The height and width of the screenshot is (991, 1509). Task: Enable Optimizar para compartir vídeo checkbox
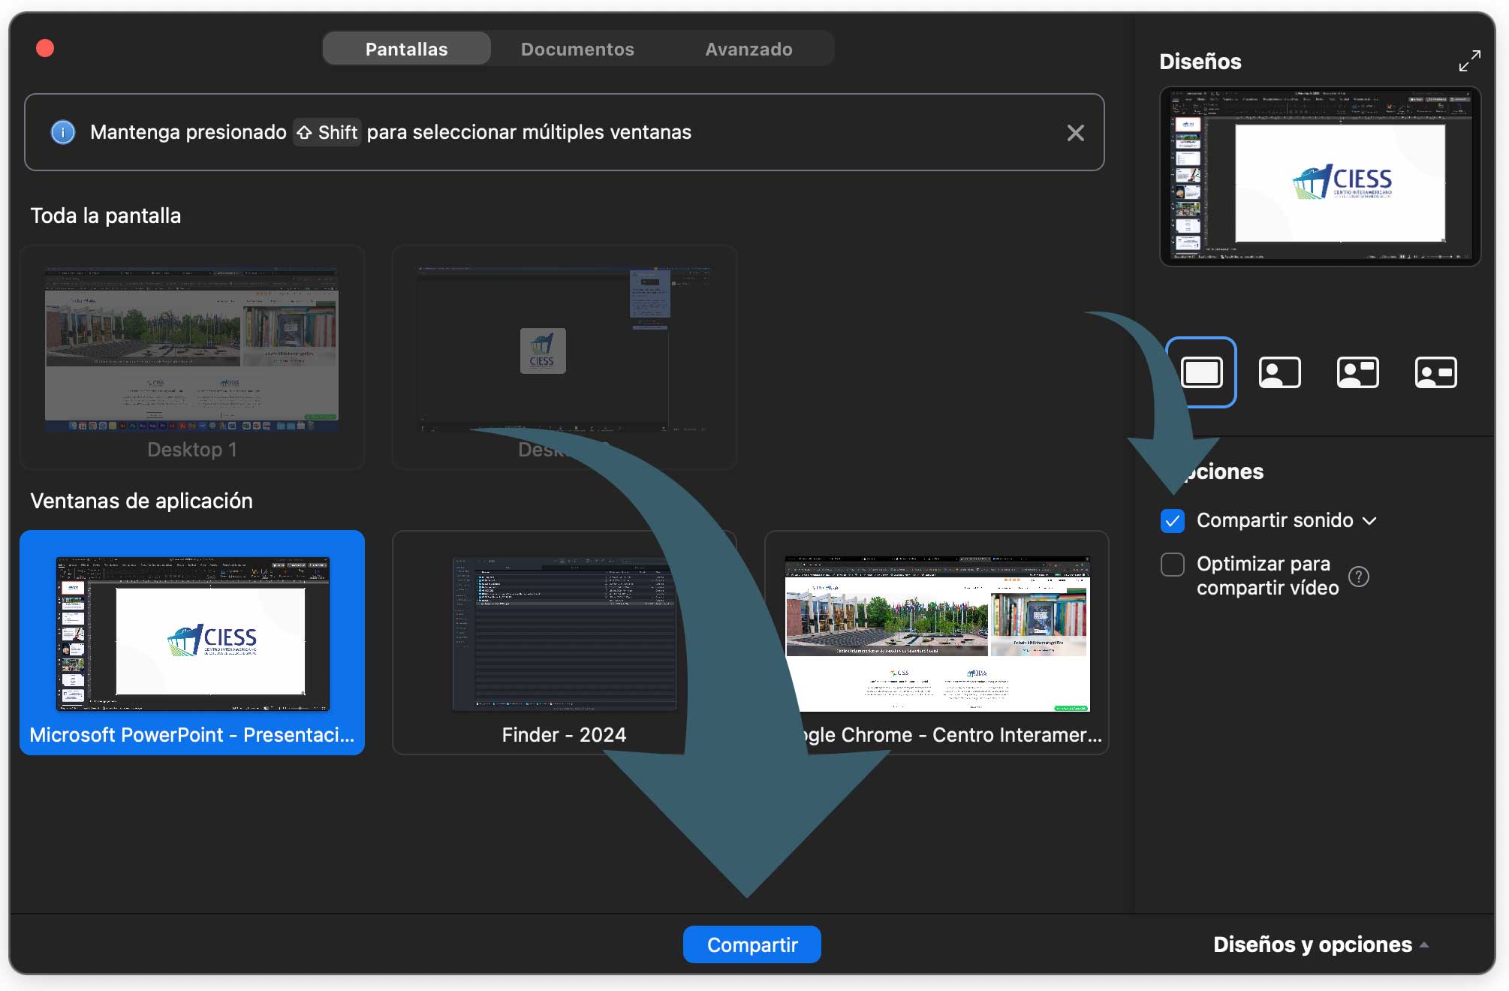point(1172,565)
